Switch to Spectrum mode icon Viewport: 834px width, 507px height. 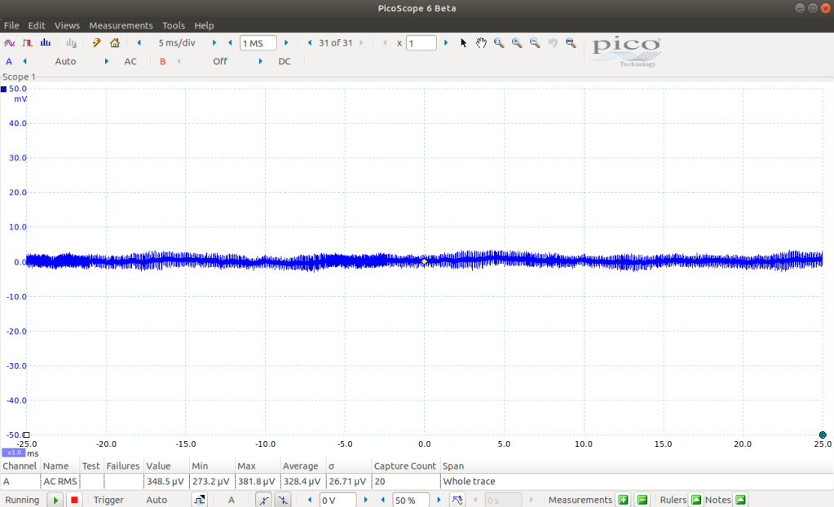(x=46, y=43)
